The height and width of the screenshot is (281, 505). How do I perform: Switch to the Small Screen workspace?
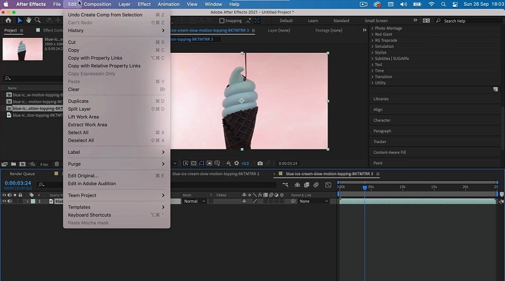376,20
